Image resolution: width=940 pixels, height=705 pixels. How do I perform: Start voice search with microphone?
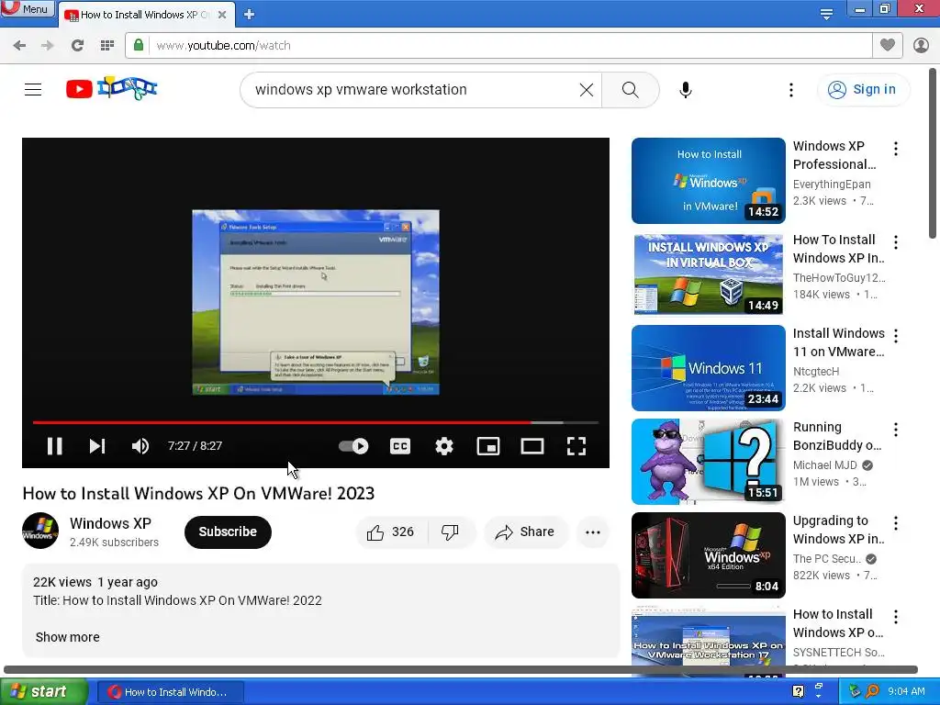[685, 89]
